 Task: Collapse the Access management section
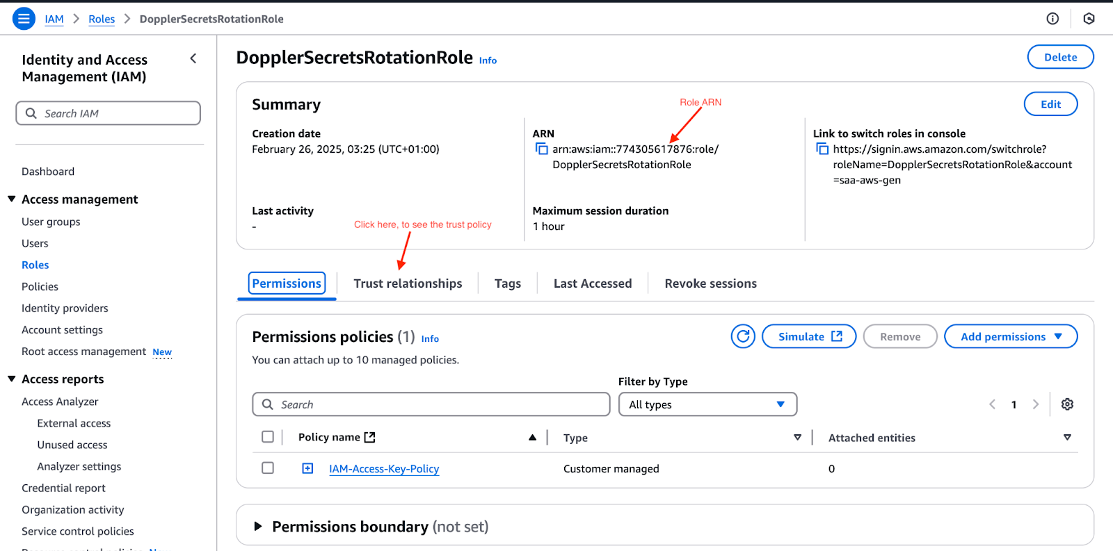click(x=12, y=199)
